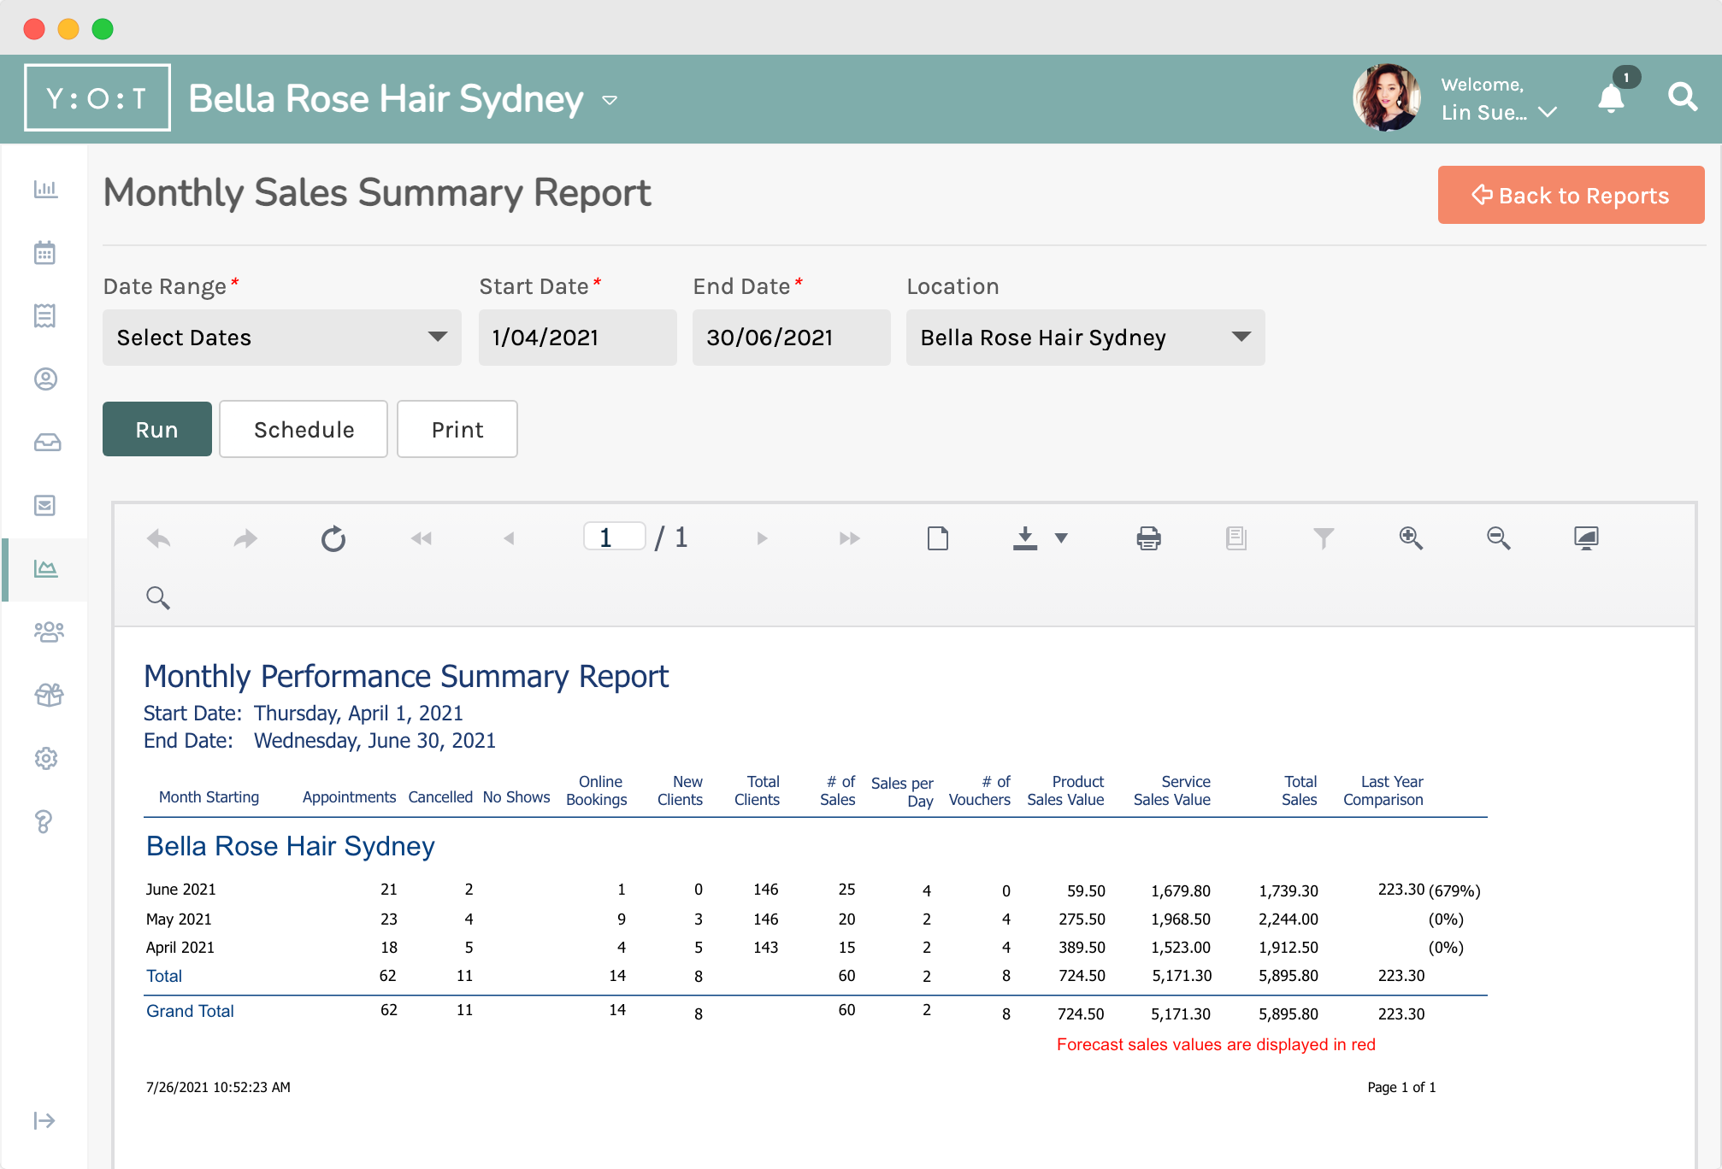Viewport: 1722px width, 1169px height.
Task: Open the client profile sidebar icon
Action: coord(45,379)
